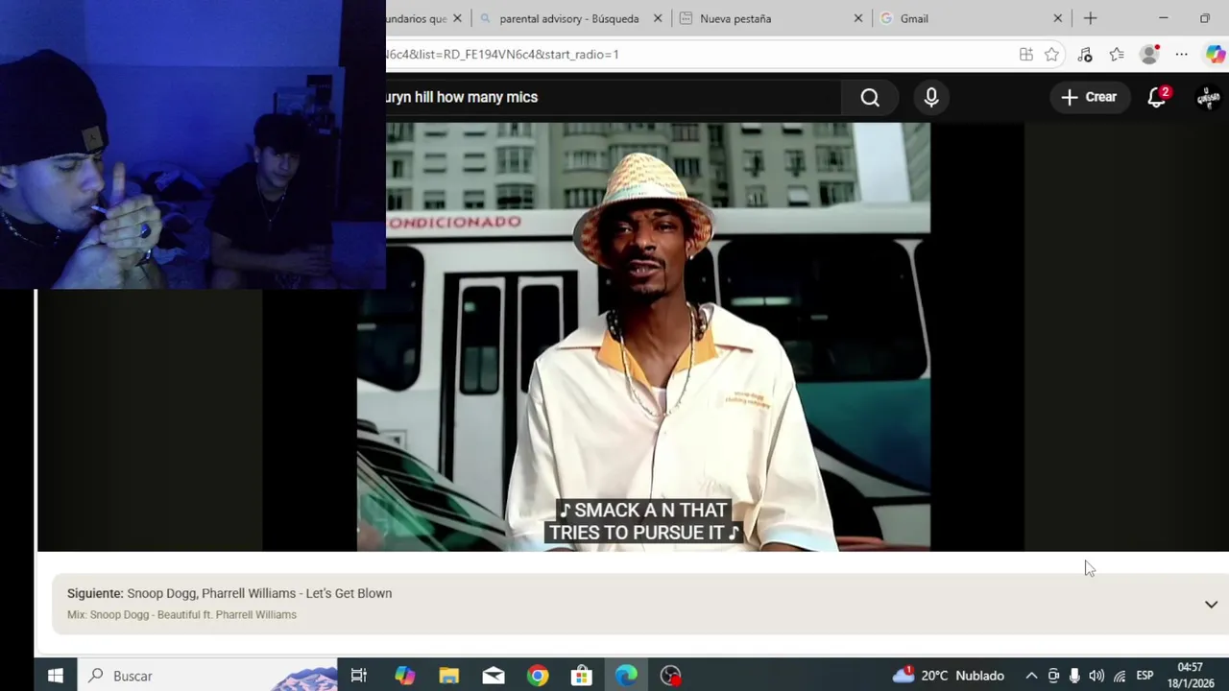Expand the Siguiente queue panel chevron
The height and width of the screenshot is (691, 1229).
pyautogui.click(x=1211, y=605)
